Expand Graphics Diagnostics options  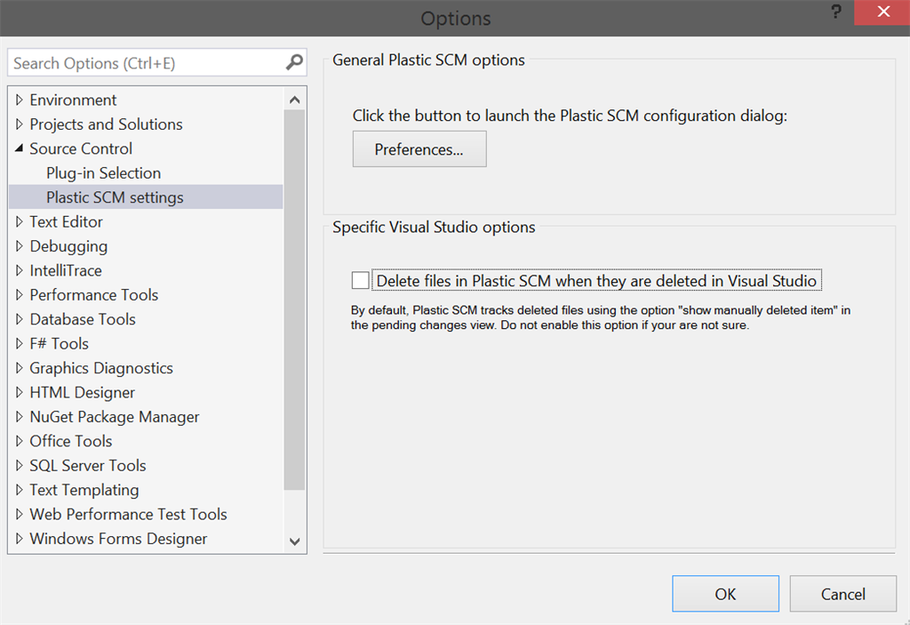pos(20,368)
